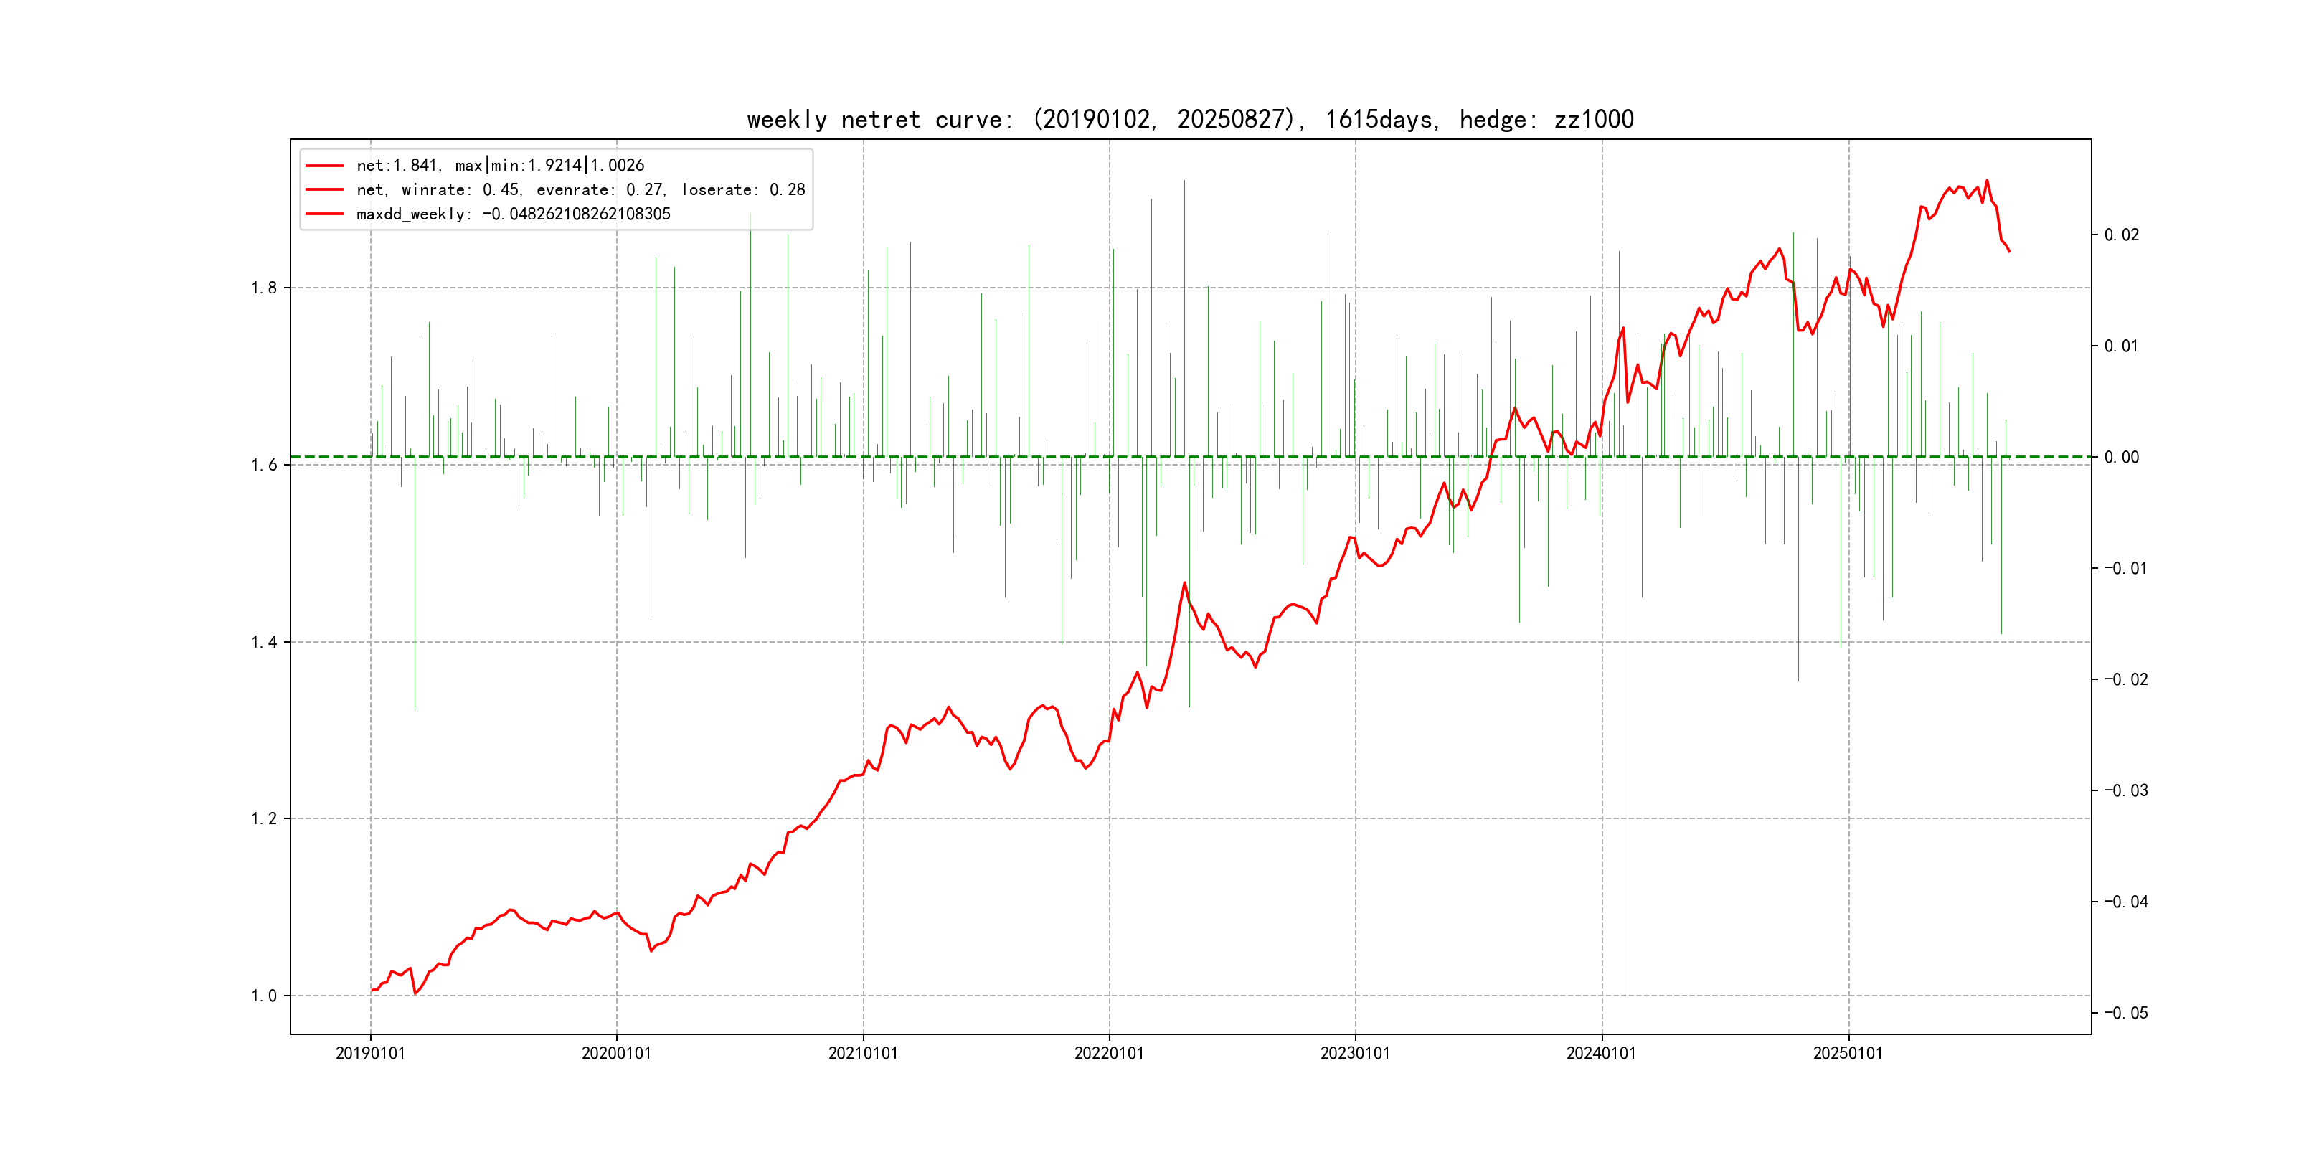Click the 20250101 x-axis date label
The width and height of the screenshot is (2324, 1162).
(1848, 1053)
